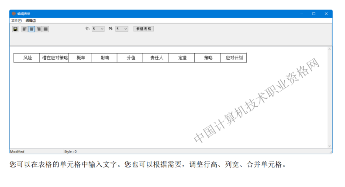Image resolution: width=345 pixels, height=187 pixels.
Task: Select the 责任人 table cell
Action: tap(156, 58)
